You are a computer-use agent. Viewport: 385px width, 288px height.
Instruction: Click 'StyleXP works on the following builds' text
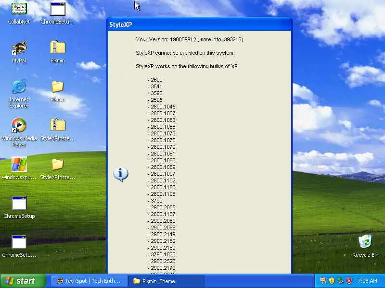187,66
